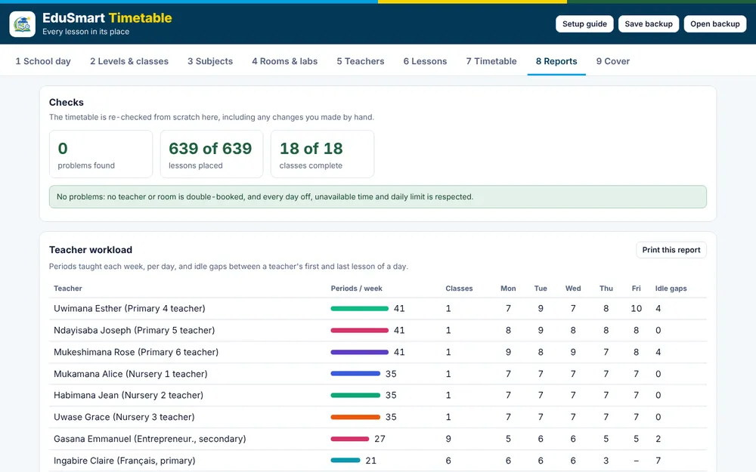Click the 'Teacher' column header
756x472 pixels.
(x=68, y=288)
